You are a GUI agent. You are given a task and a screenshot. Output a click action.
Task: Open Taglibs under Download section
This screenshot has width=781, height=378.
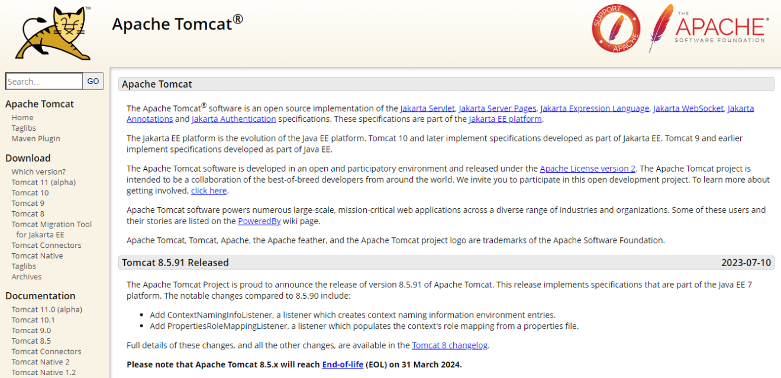24,266
